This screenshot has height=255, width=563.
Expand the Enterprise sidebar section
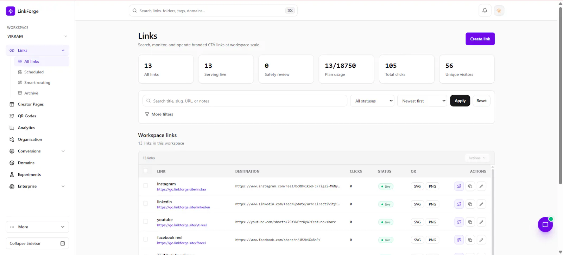coord(63,187)
